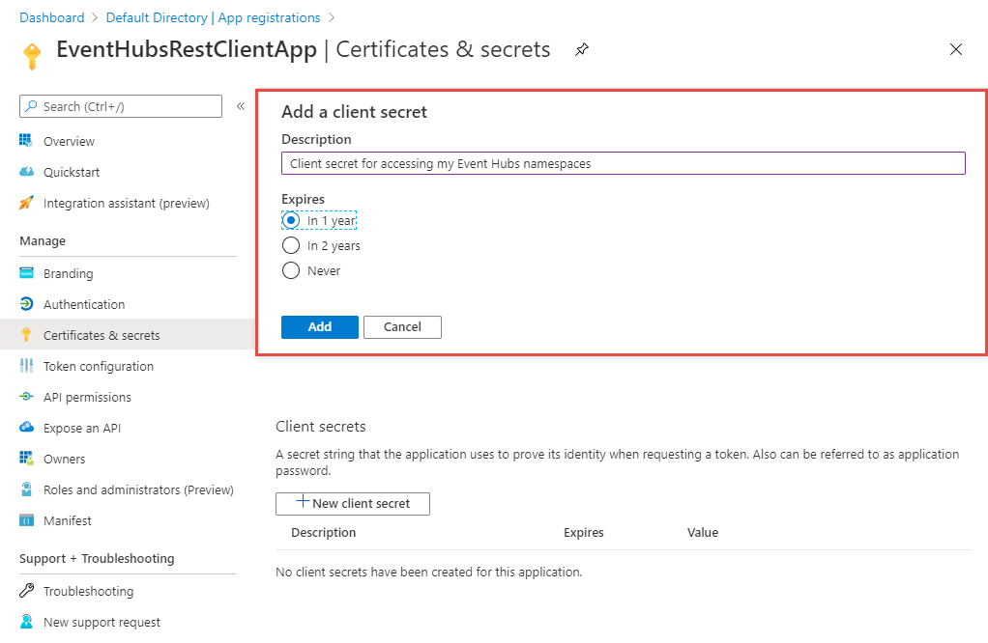Click the sidebar Search box
988x643 pixels.
click(x=121, y=106)
